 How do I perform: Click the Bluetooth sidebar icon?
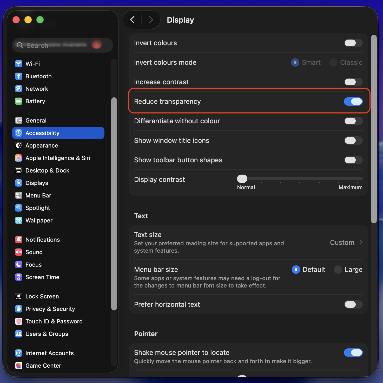[19, 76]
